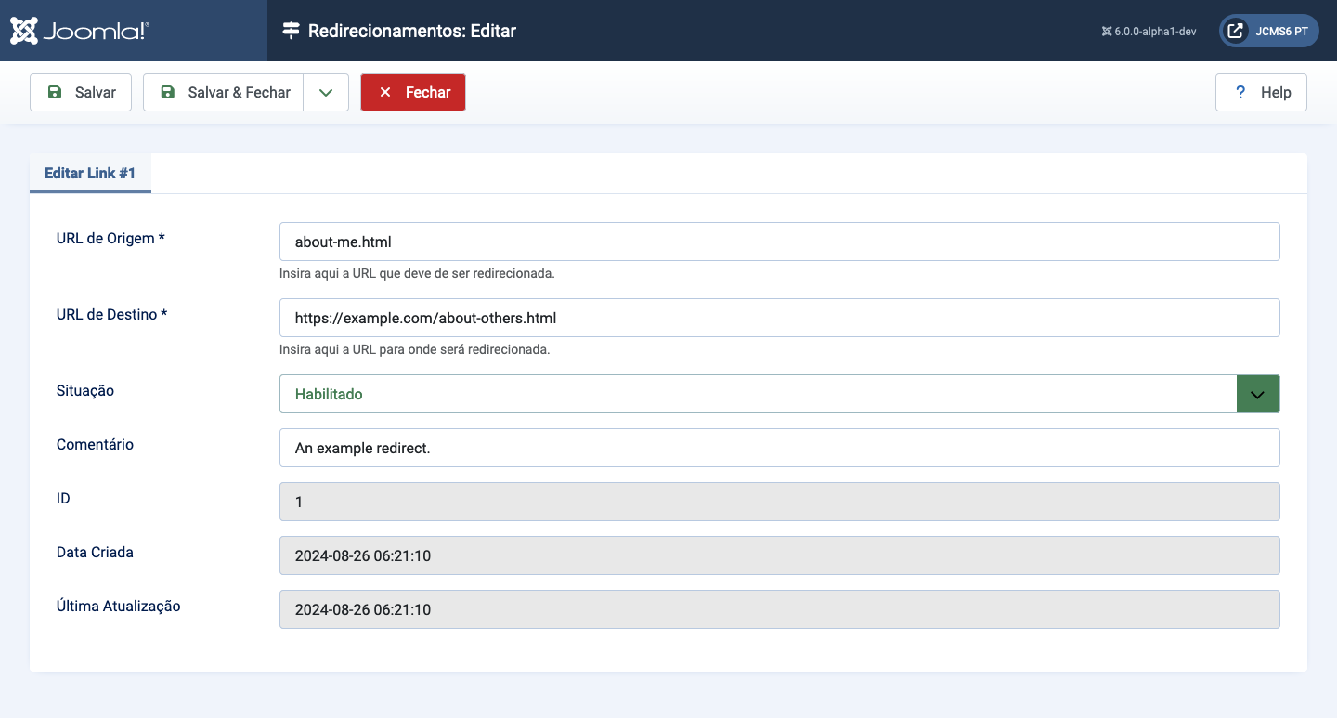Viewport: 1337px width, 718px height.
Task: Open the Situação dropdown chevron
Action: coord(1257,394)
